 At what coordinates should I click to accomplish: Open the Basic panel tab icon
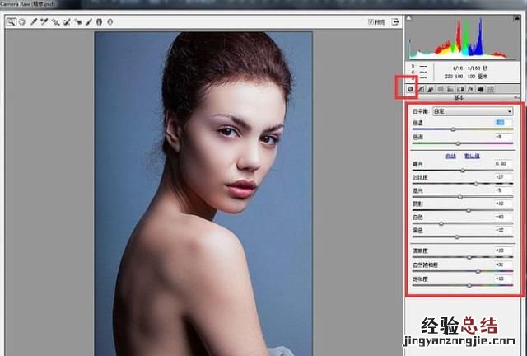409,88
